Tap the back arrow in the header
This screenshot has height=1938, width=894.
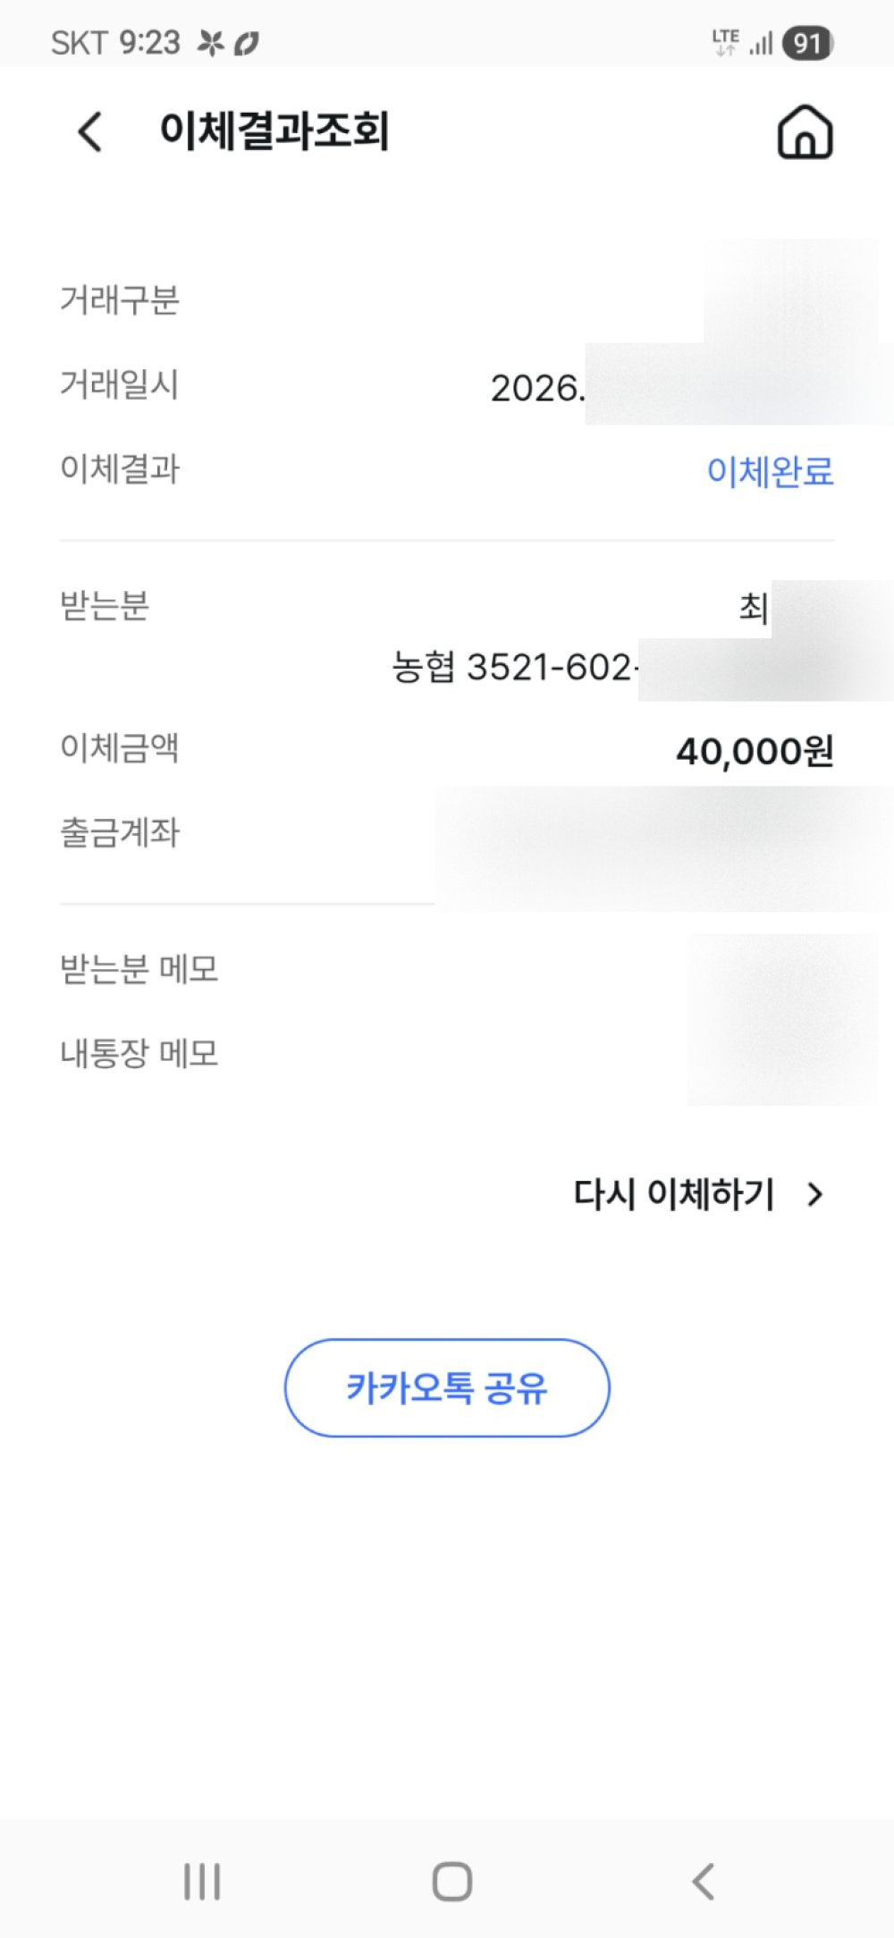pos(90,132)
